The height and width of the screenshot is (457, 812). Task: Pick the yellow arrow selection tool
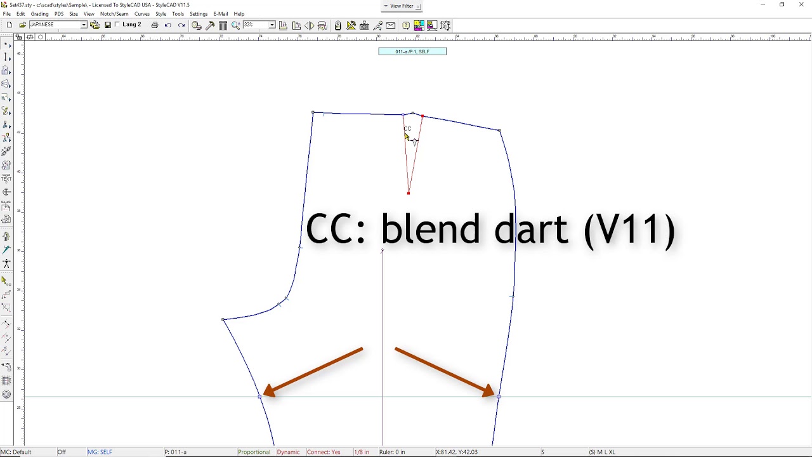[5, 281]
